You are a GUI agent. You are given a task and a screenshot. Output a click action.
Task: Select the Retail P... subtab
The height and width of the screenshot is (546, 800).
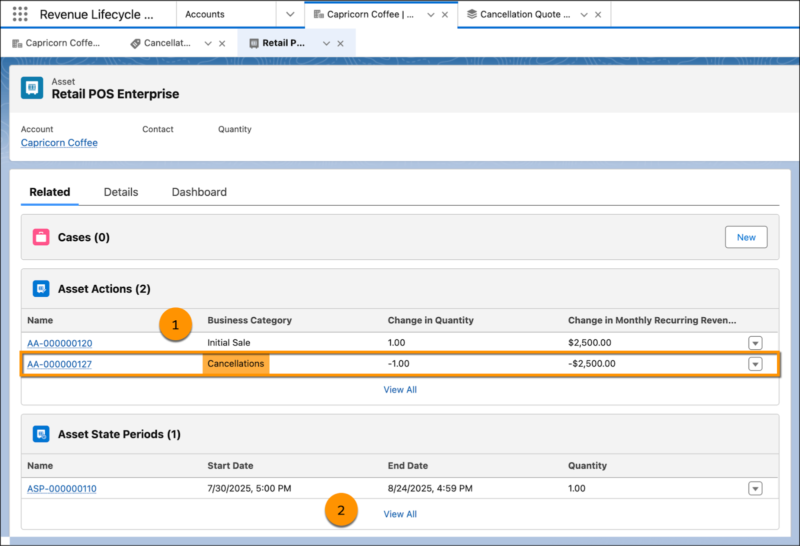(283, 43)
